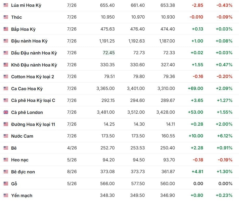Click the flag icon next to Nước Cam

pyautogui.click(x=6, y=136)
